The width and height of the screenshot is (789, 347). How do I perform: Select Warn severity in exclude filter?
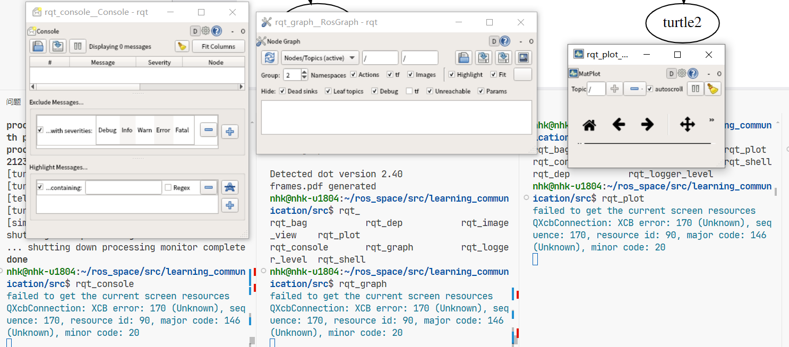click(x=144, y=130)
